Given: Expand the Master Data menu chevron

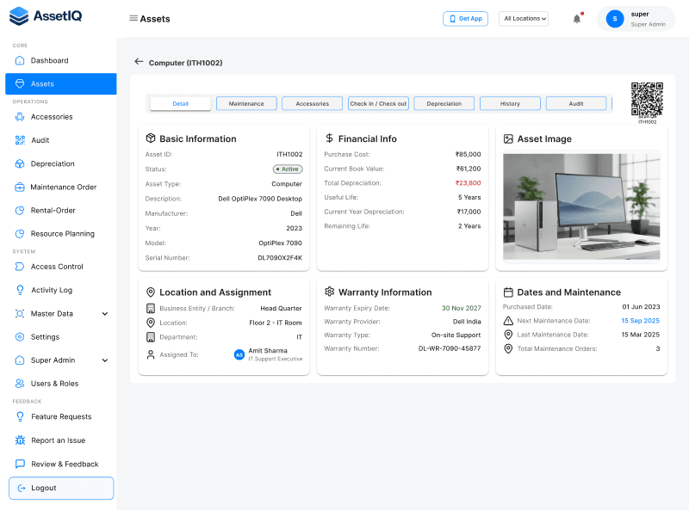Looking at the screenshot, I should [x=105, y=314].
